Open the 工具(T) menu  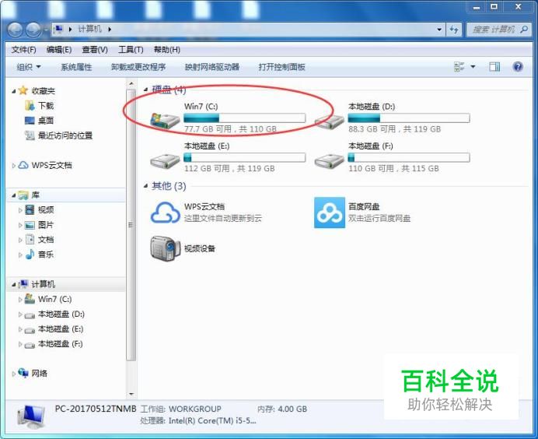tap(131, 50)
